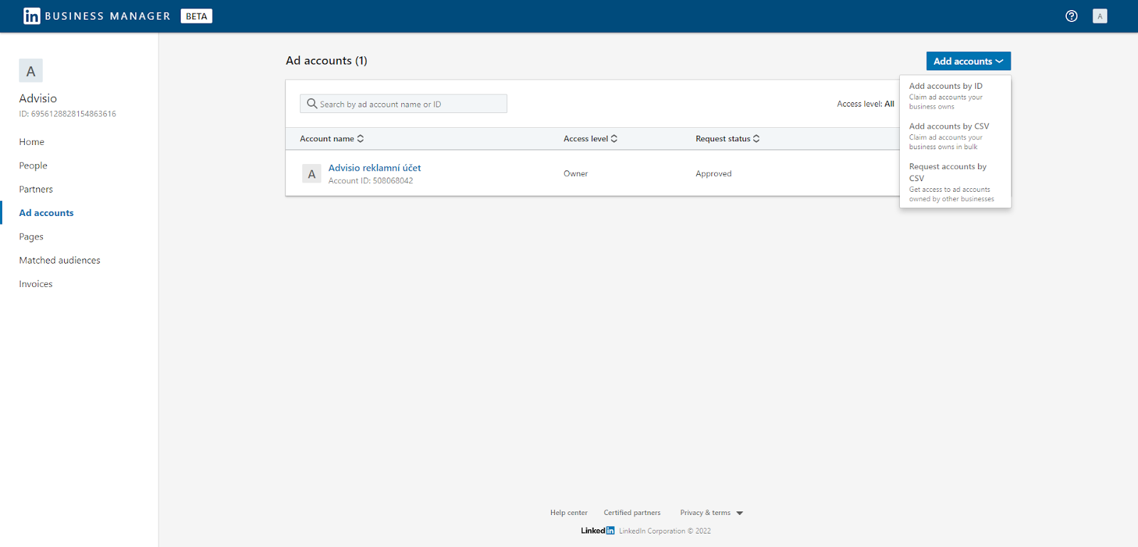Select Ad accounts in sidebar
Image resolution: width=1138 pixels, height=547 pixels.
coord(46,213)
